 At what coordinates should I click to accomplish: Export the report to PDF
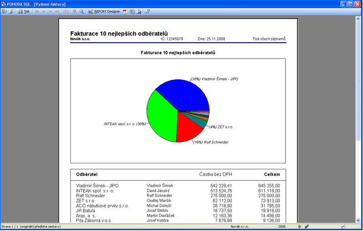tap(125, 11)
